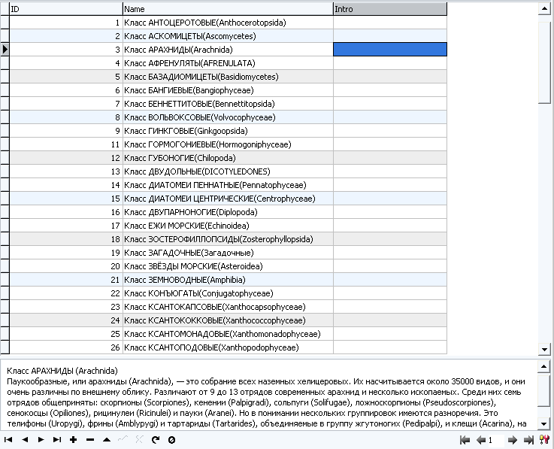Image resolution: width=554 pixels, height=449 pixels.
Task: Click the ID column header
Action: [65, 9]
